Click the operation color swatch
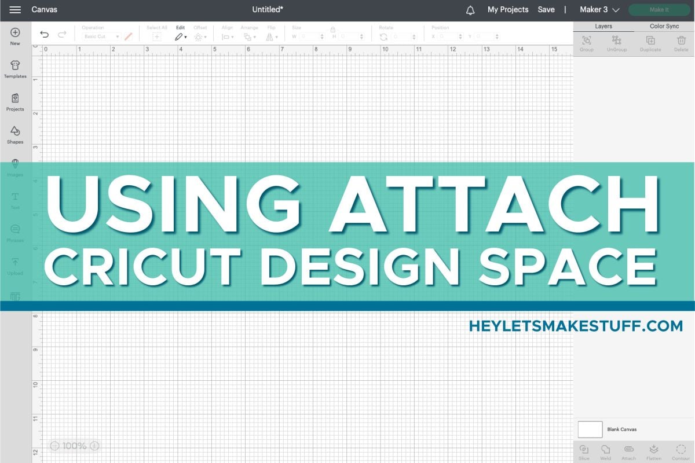695x463 pixels. click(129, 36)
